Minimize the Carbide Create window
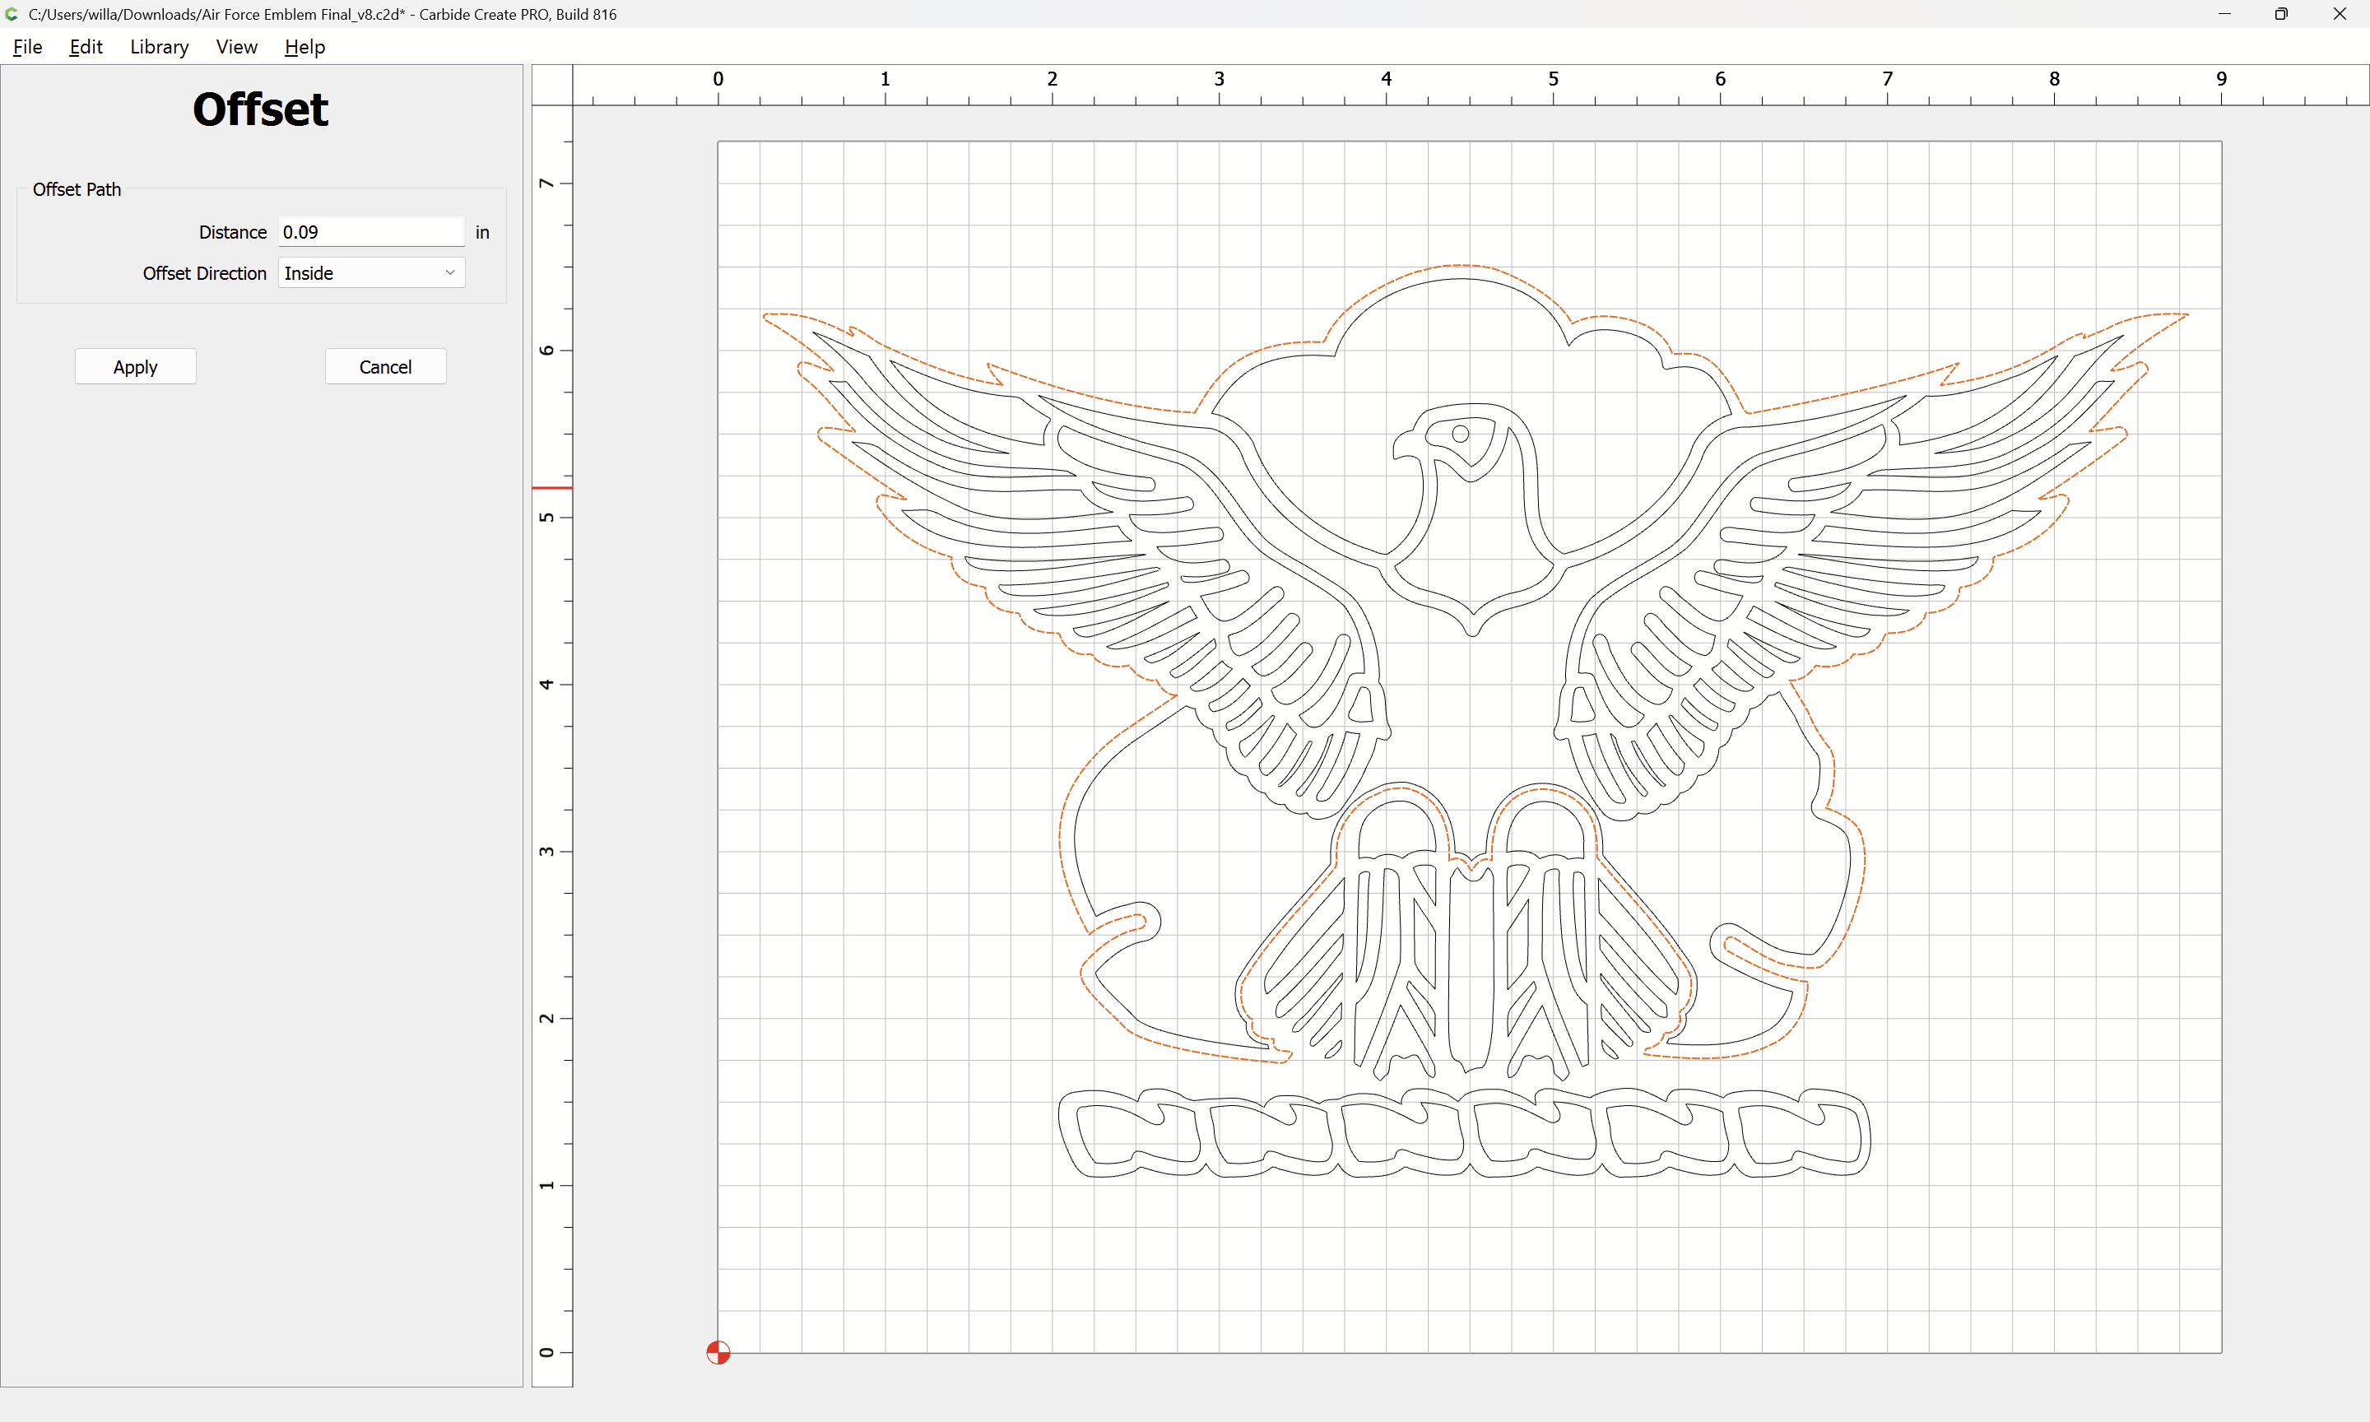Viewport: 2370px width, 1422px height. (2224, 14)
